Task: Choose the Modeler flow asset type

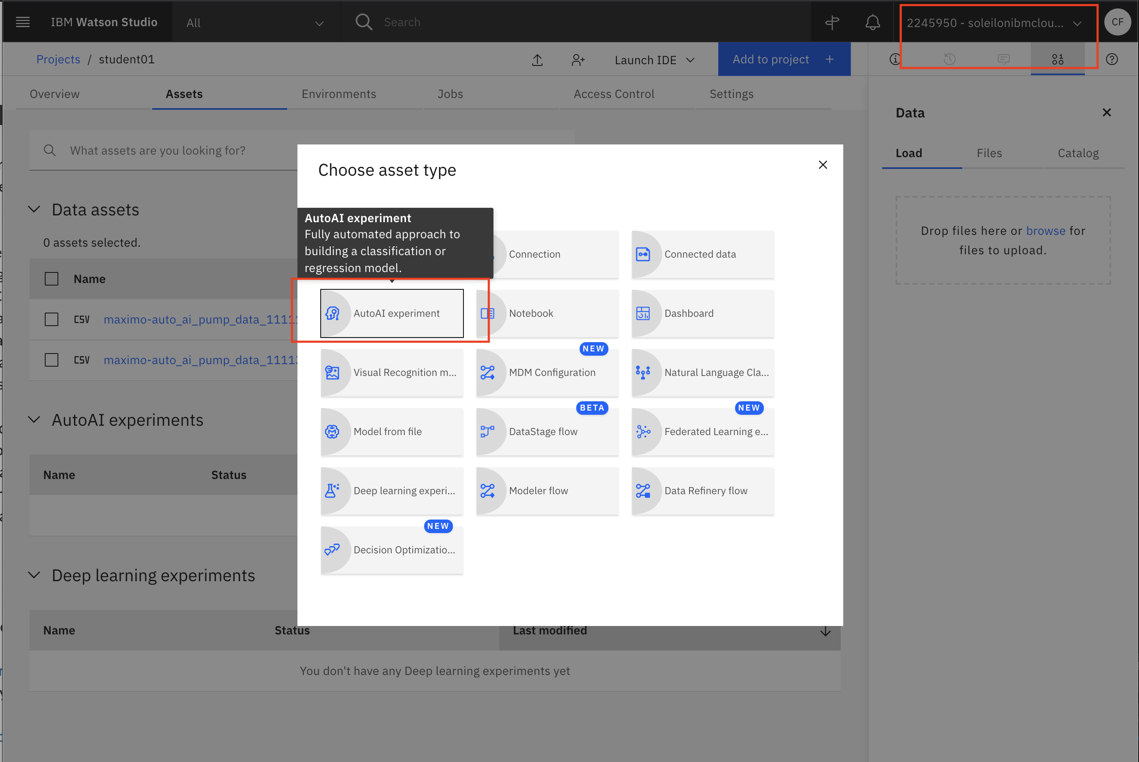Action: [547, 491]
